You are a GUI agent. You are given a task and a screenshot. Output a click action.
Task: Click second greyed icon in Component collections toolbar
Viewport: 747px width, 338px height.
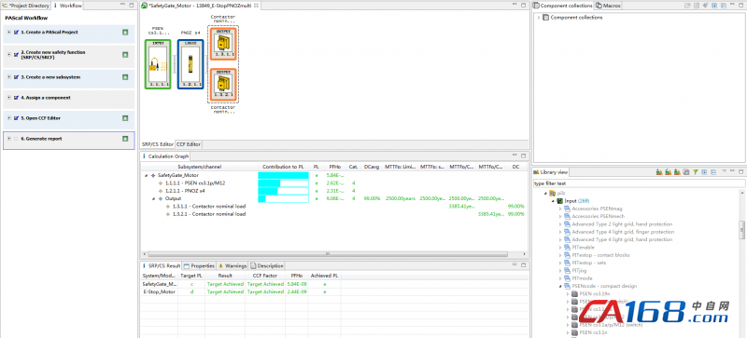696,6
